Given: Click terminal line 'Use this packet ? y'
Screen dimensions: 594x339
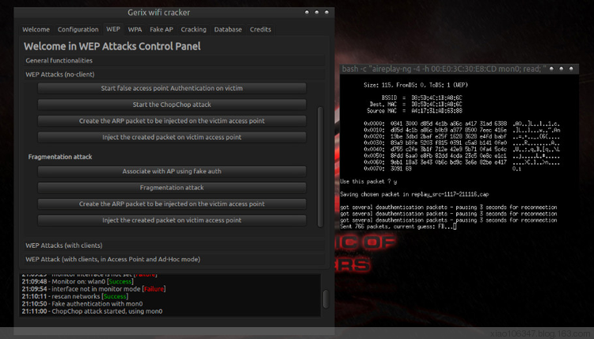Looking at the screenshot, I should click(368, 181).
